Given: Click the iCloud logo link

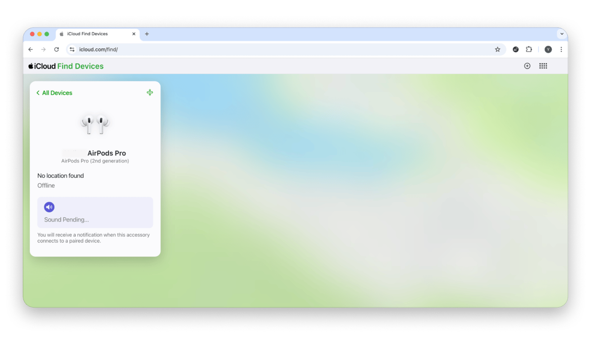Looking at the screenshot, I should pos(42,66).
